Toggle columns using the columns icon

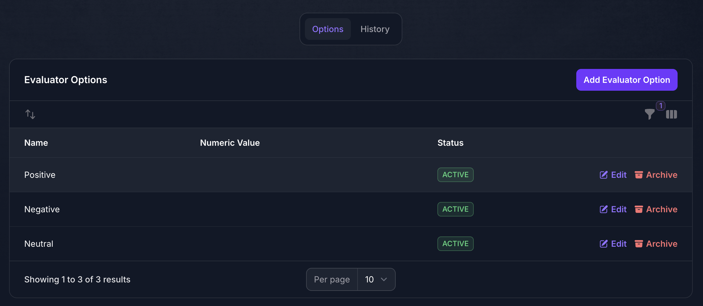click(x=671, y=114)
